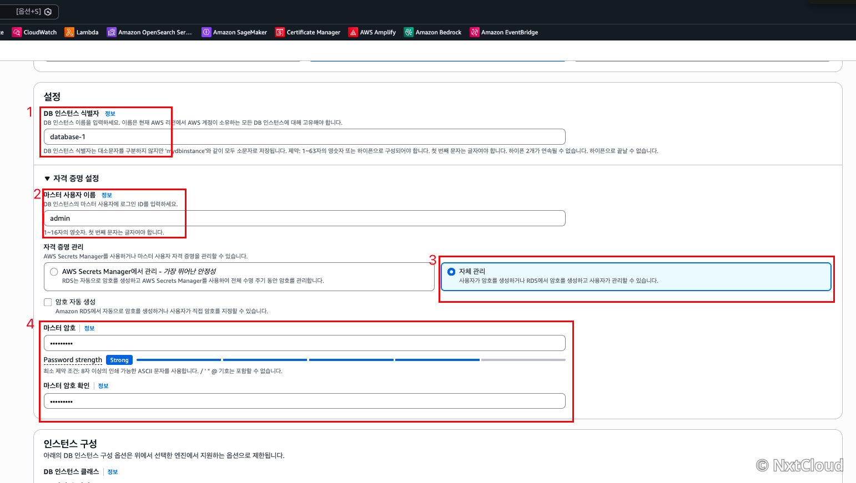Click the CloudWatch favorites bar label
Image resolution: width=856 pixels, height=483 pixels.
pos(40,32)
